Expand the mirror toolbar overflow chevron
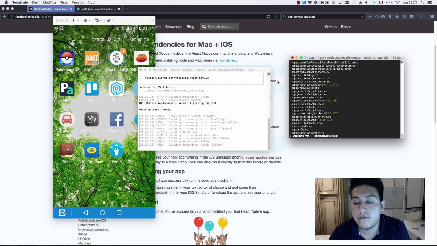This screenshot has height=246, width=437. click(152, 20)
